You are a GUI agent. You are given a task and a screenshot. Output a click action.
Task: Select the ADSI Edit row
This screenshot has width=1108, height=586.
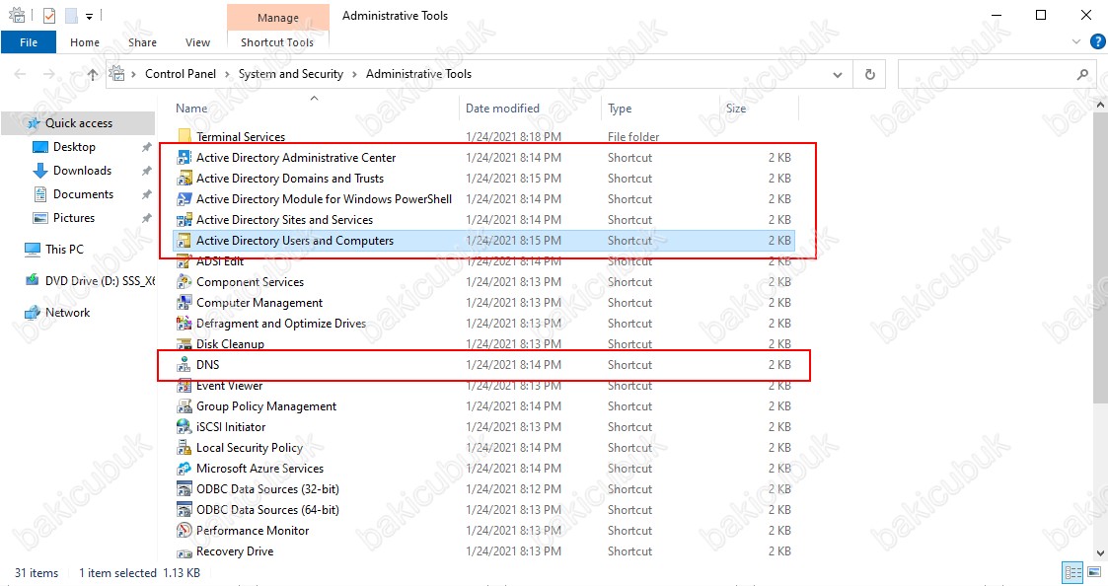(x=484, y=261)
